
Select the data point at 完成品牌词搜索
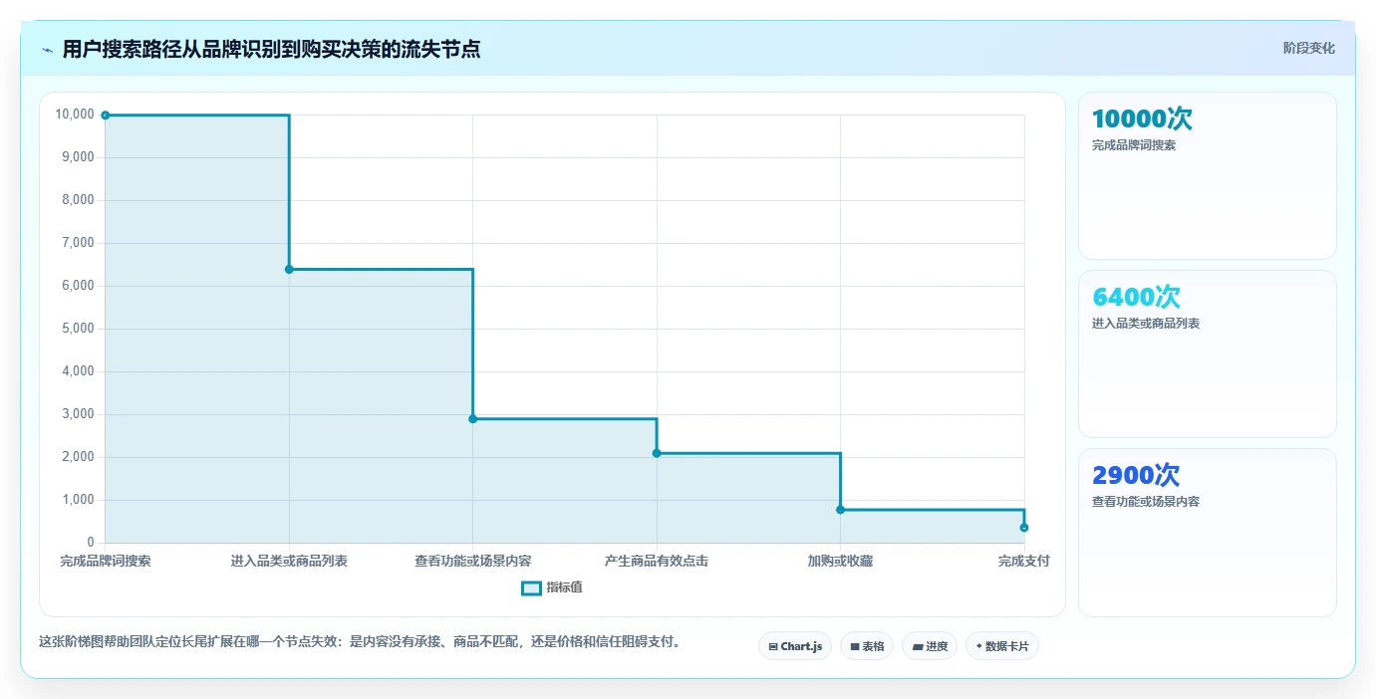coord(106,116)
